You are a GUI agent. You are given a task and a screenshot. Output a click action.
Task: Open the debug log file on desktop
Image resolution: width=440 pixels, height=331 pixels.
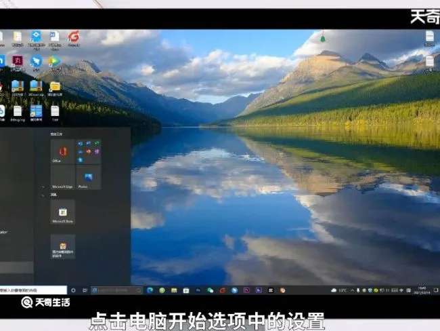click(18, 113)
